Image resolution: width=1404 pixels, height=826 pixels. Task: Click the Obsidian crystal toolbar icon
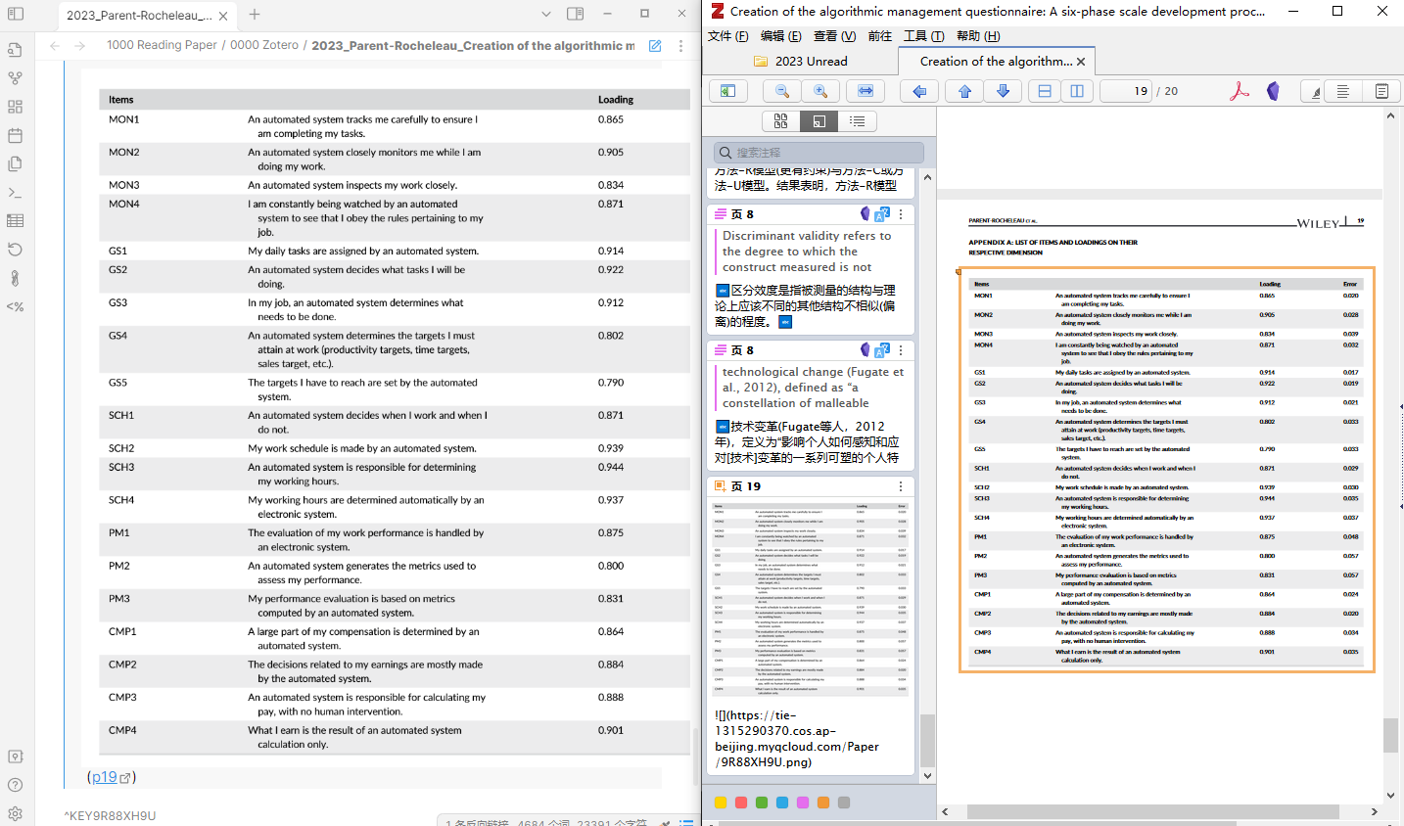point(1273,91)
